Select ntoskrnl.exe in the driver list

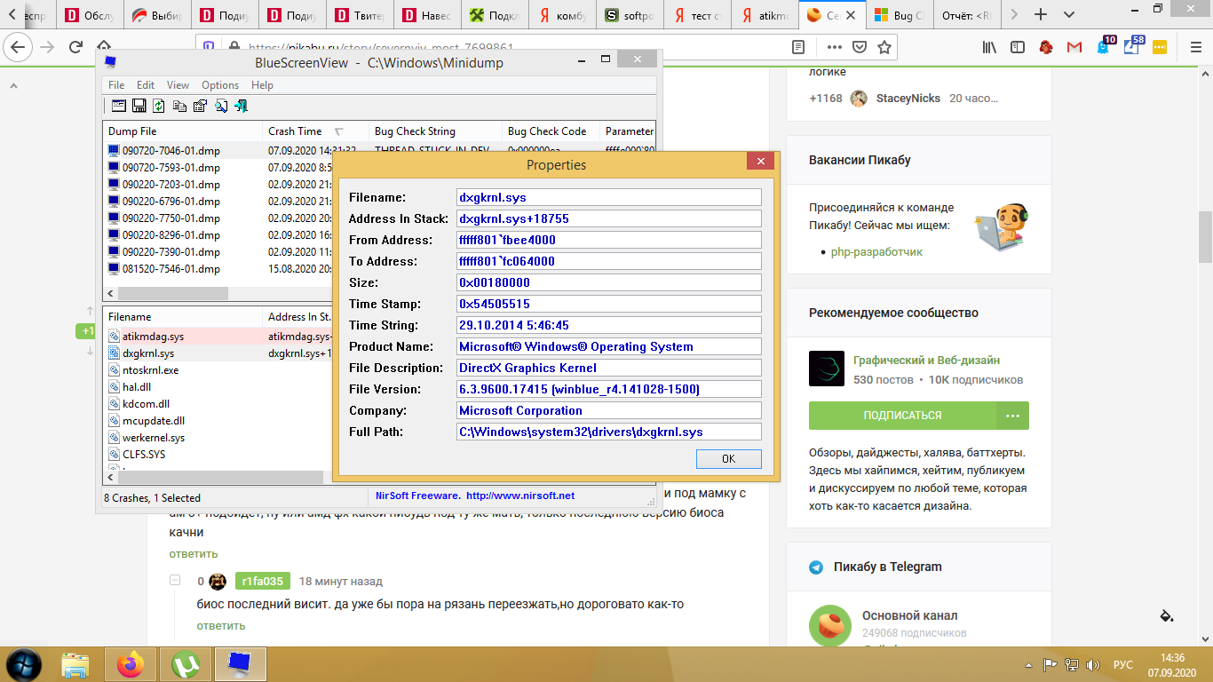pos(150,370)
